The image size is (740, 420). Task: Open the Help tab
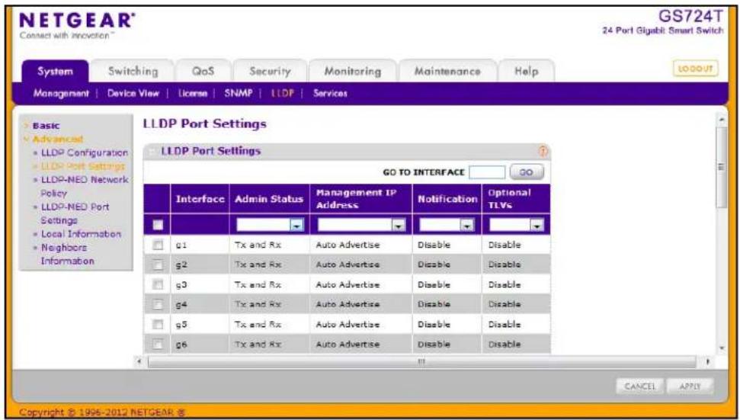click(x=526, y=71)
